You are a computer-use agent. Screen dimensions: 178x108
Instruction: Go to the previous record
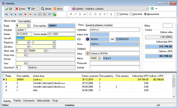[11, 14]
